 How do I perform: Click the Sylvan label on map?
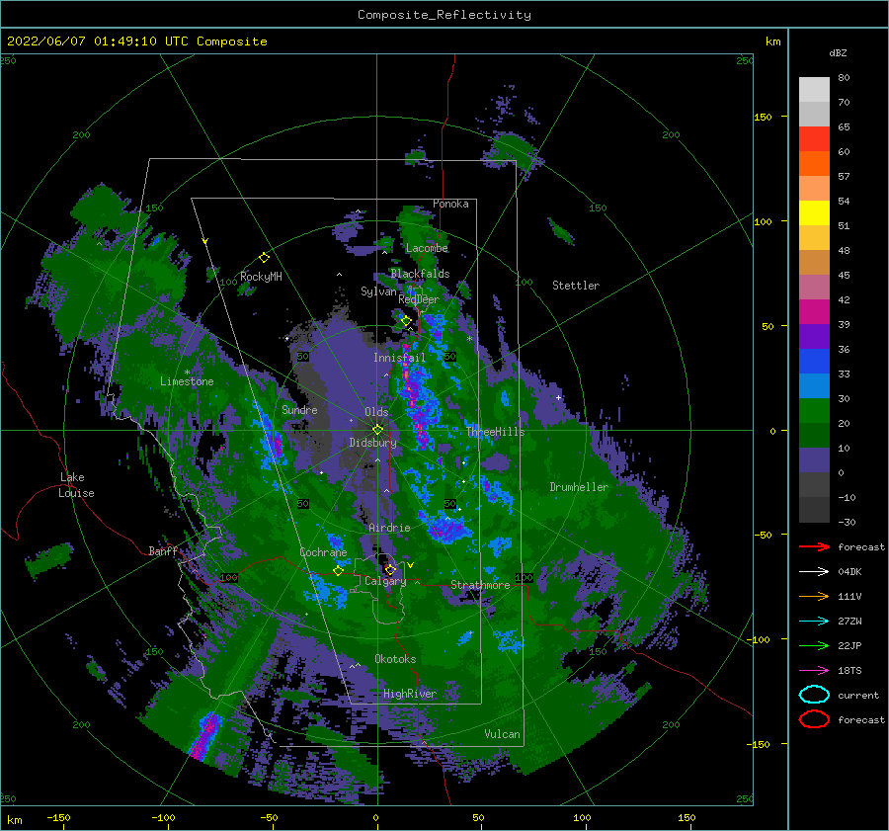378,291
